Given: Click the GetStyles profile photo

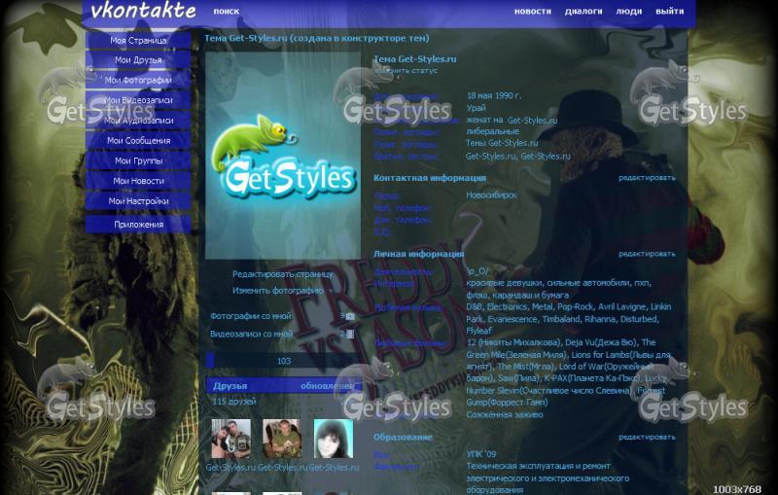Looking at the screenshot, I should pos(283,156).
